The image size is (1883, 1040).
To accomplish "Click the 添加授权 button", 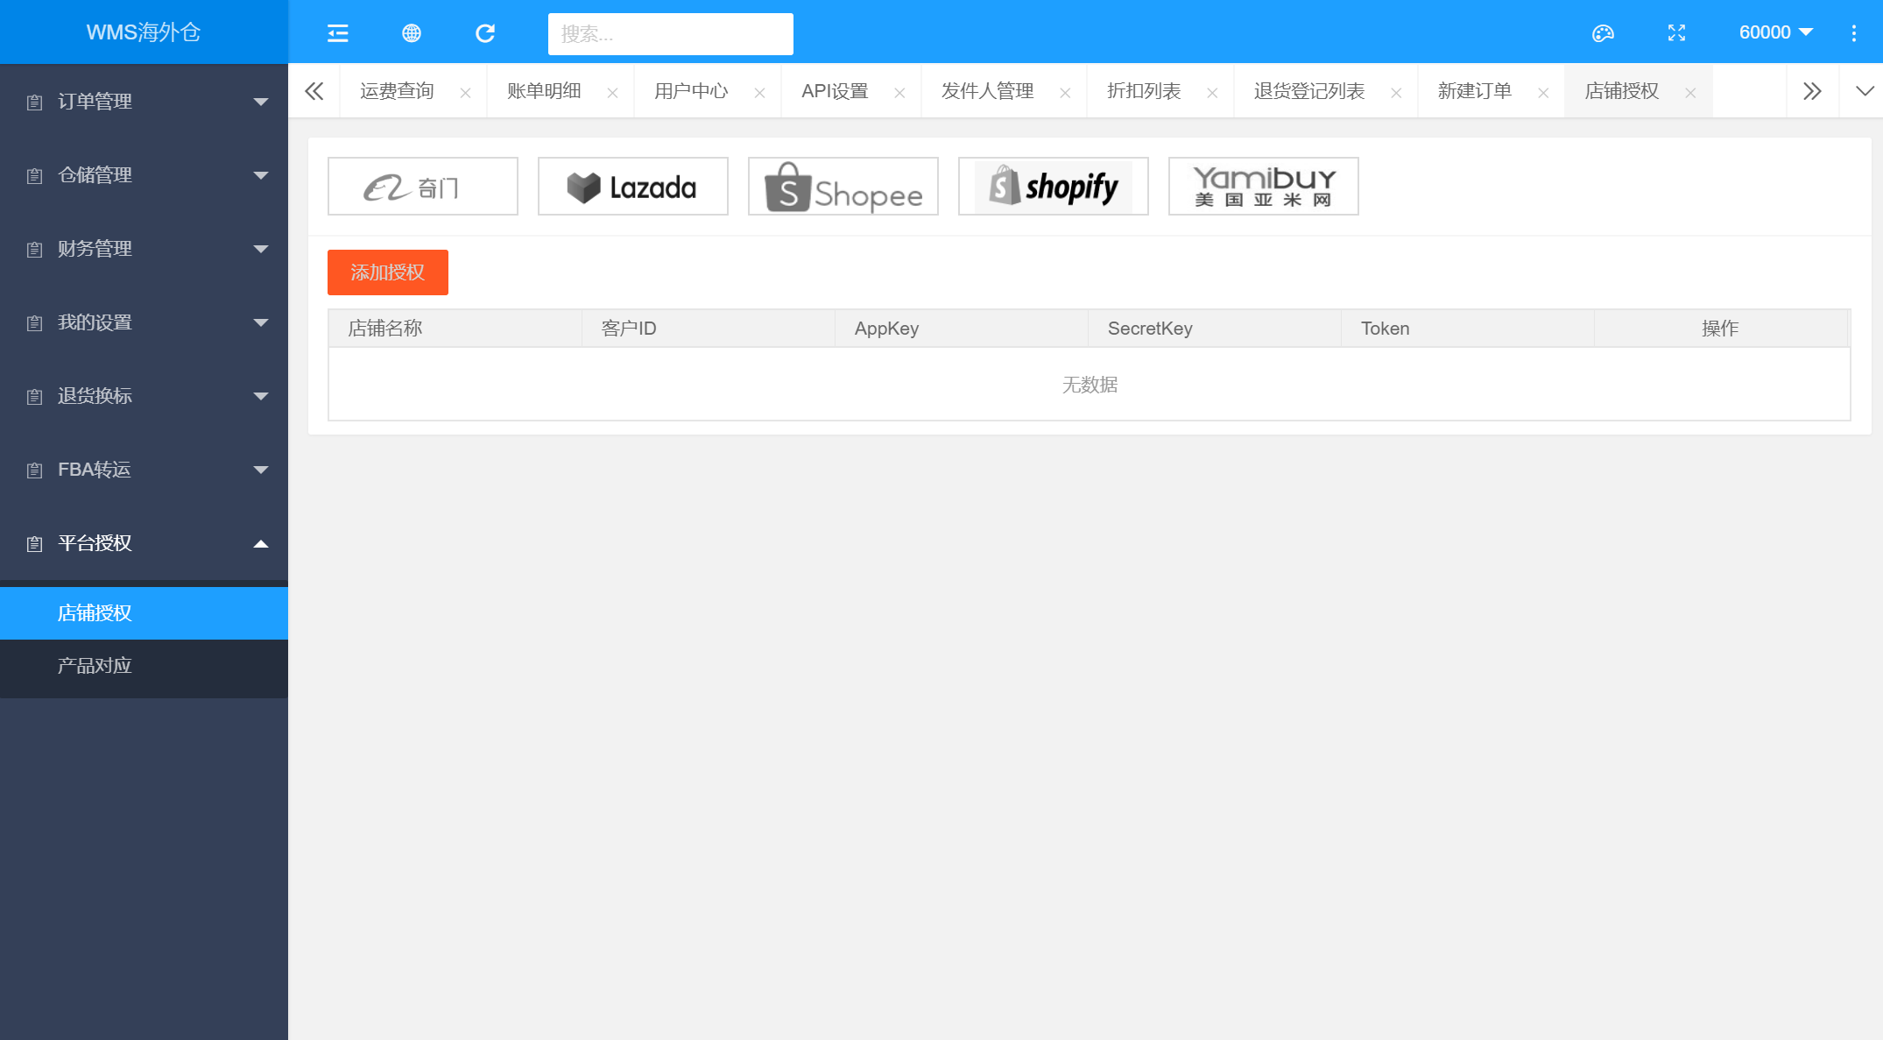I will tap(387, 272).
